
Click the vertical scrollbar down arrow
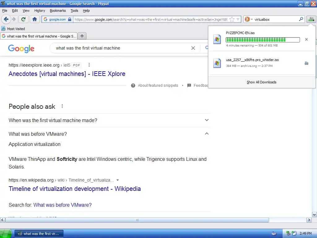click(x=315, y=214)
